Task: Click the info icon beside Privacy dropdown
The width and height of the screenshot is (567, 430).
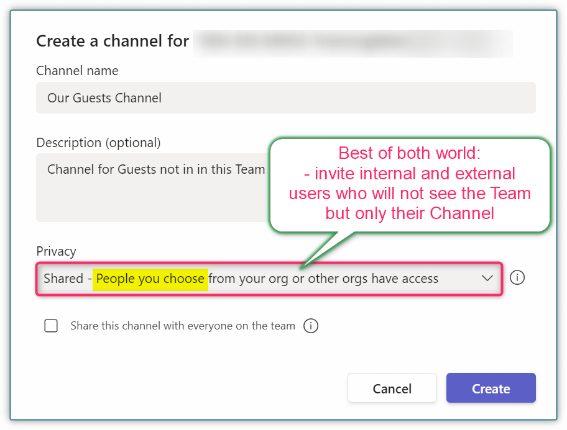Action: 517,277
